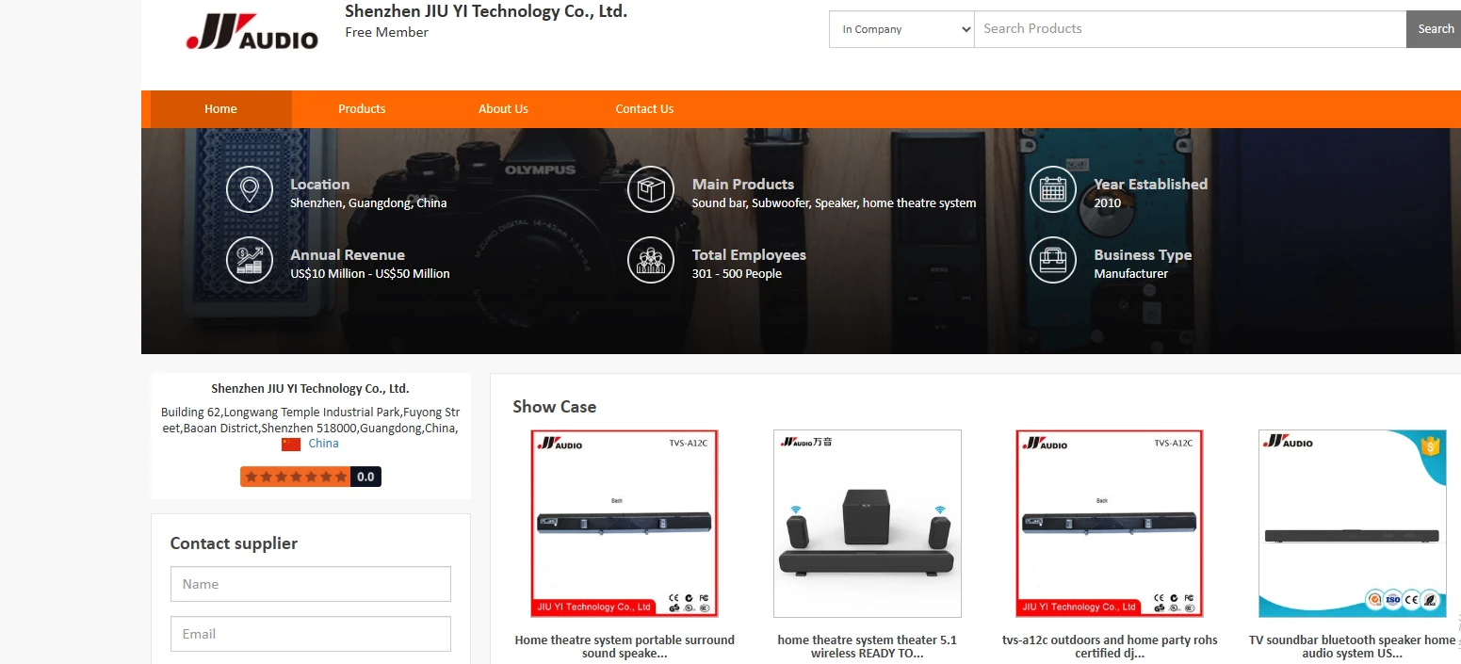The height and width of the screenshot is (664, 1461).
Task: Click the Shenzhen JIU YI Technology header title
Action: click(x=486, y=11)
